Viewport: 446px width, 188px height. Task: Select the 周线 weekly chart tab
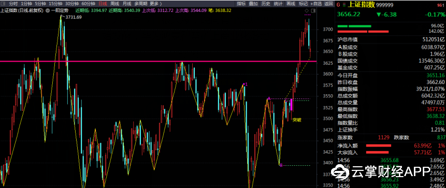[114, 4]
